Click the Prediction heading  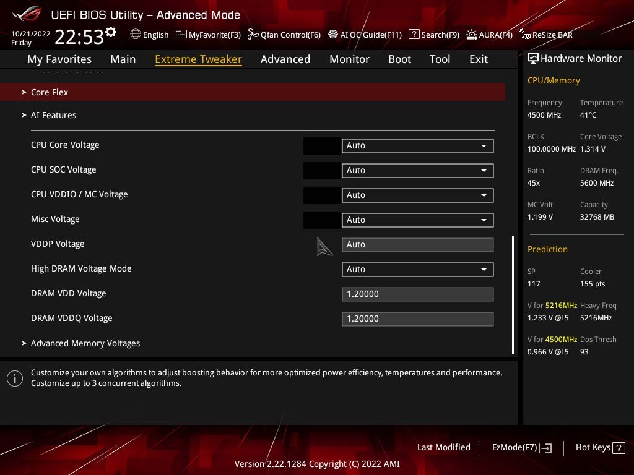tap(547, 249)
